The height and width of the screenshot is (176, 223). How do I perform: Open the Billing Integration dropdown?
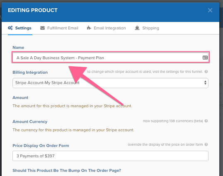pos(111,83)
